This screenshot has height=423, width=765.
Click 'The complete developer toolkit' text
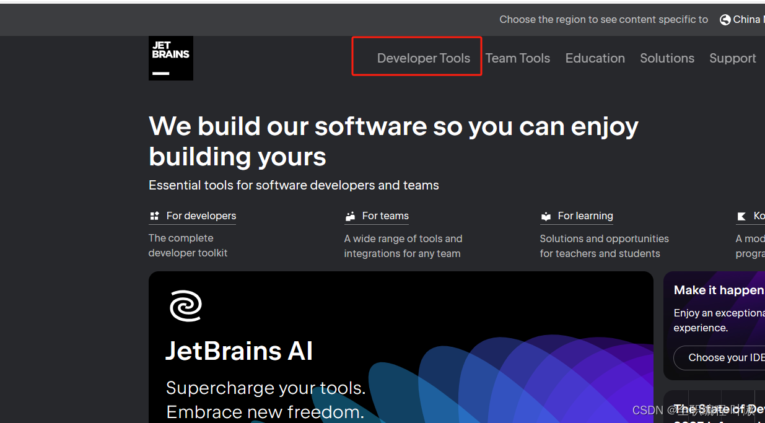(x=188, y=245)
